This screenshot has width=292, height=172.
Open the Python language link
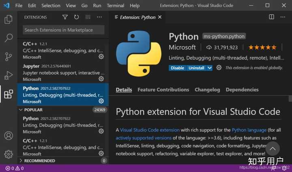(x=249, y=130)
